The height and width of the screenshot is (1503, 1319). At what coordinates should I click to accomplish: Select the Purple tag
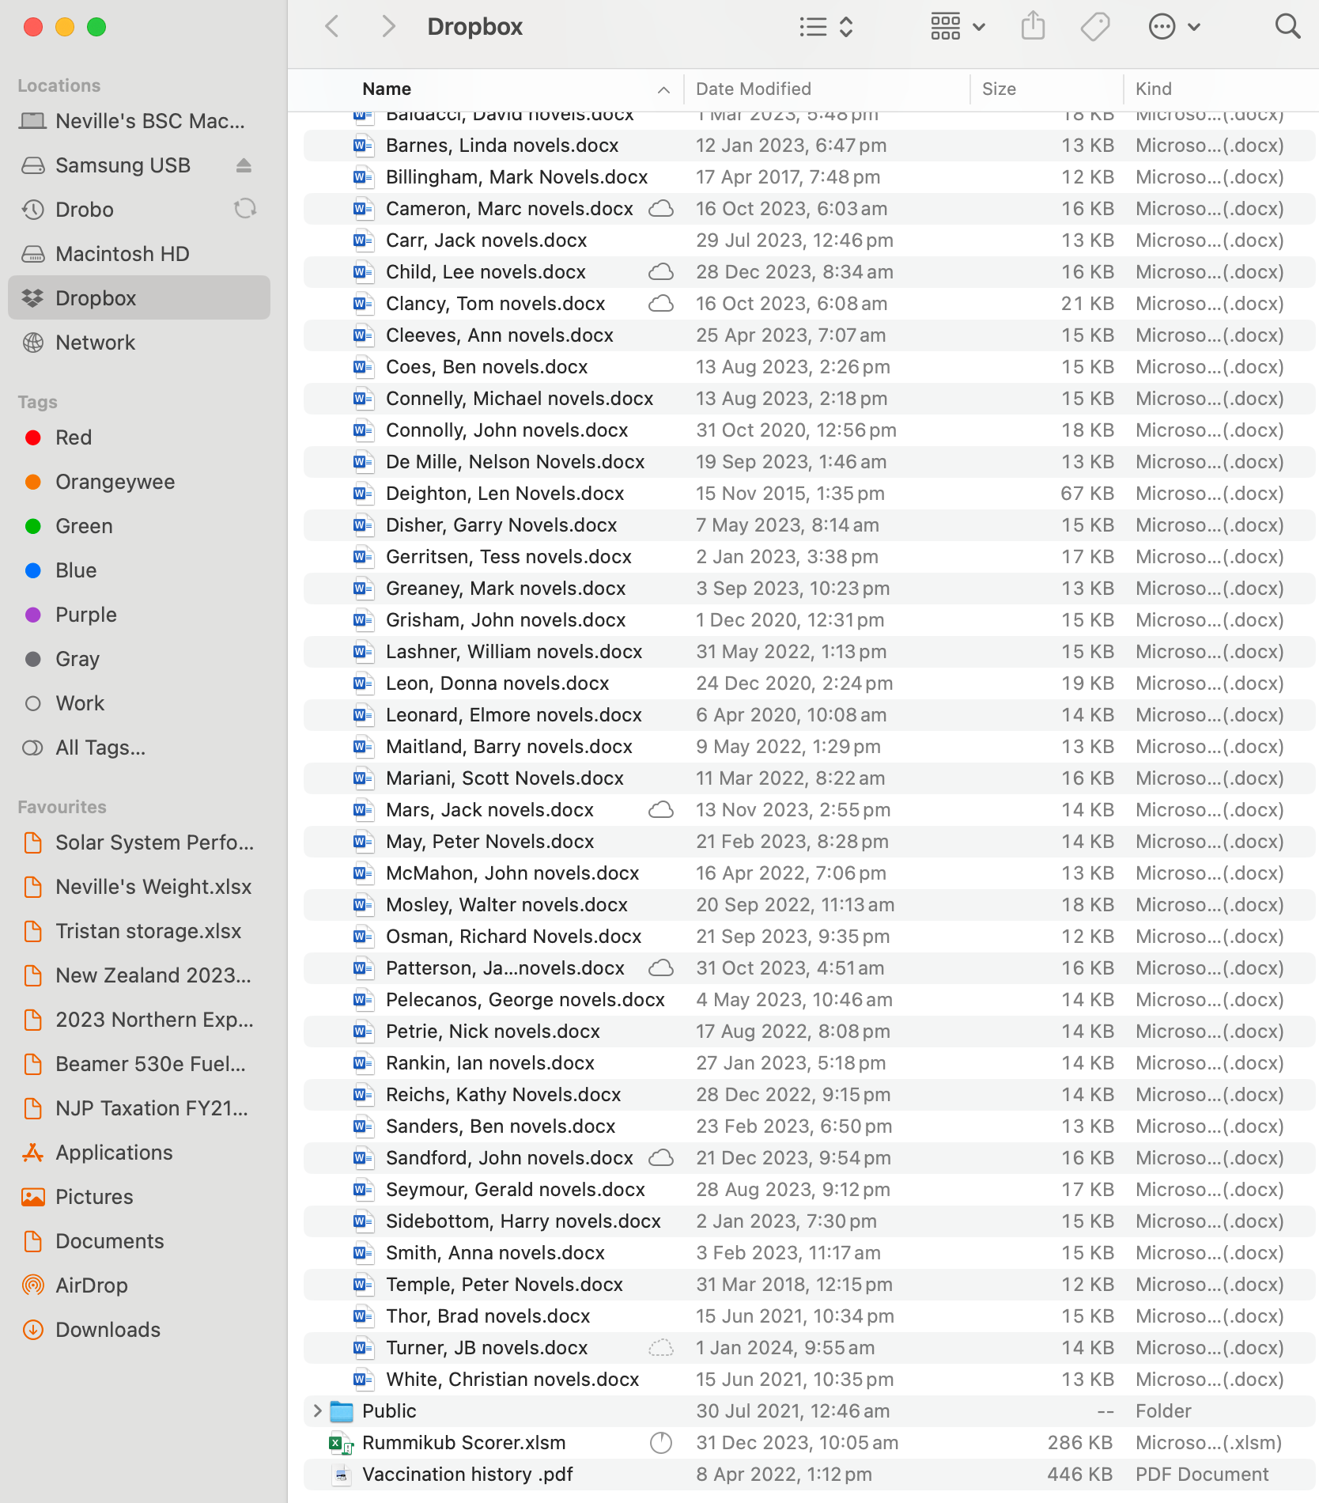tap(139, 615)
